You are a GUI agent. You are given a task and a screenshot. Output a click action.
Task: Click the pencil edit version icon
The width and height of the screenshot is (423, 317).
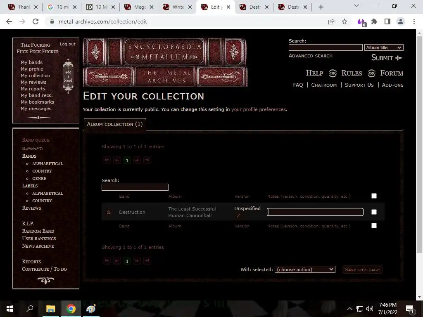[x=238, y=215]
